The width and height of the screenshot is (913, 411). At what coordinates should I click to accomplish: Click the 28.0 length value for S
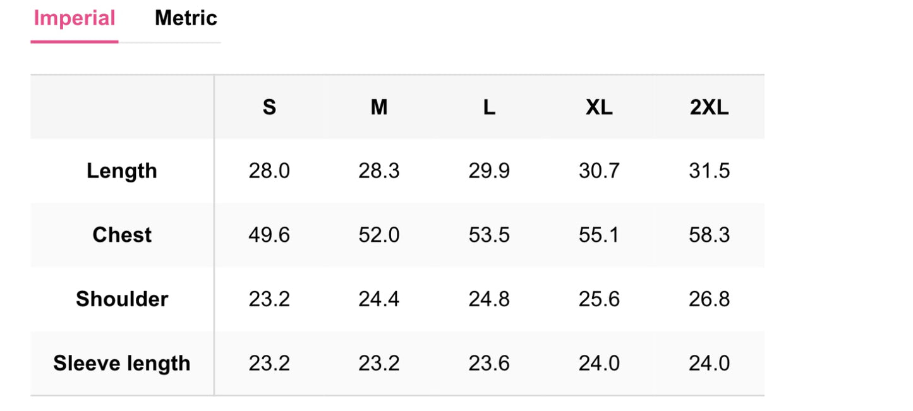tap(269, 171)
